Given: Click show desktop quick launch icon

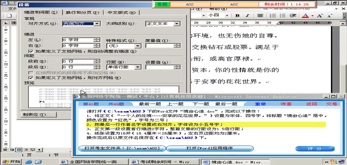Looking at the screenshot, I should coord(38,162).
